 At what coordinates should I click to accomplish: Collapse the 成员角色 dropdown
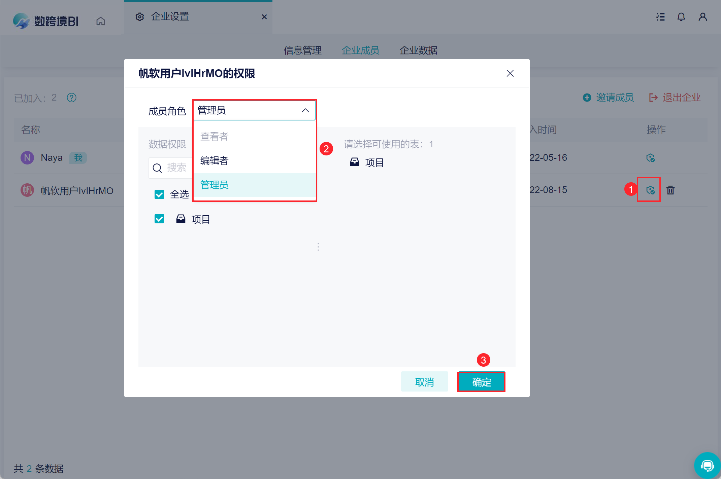305,110
